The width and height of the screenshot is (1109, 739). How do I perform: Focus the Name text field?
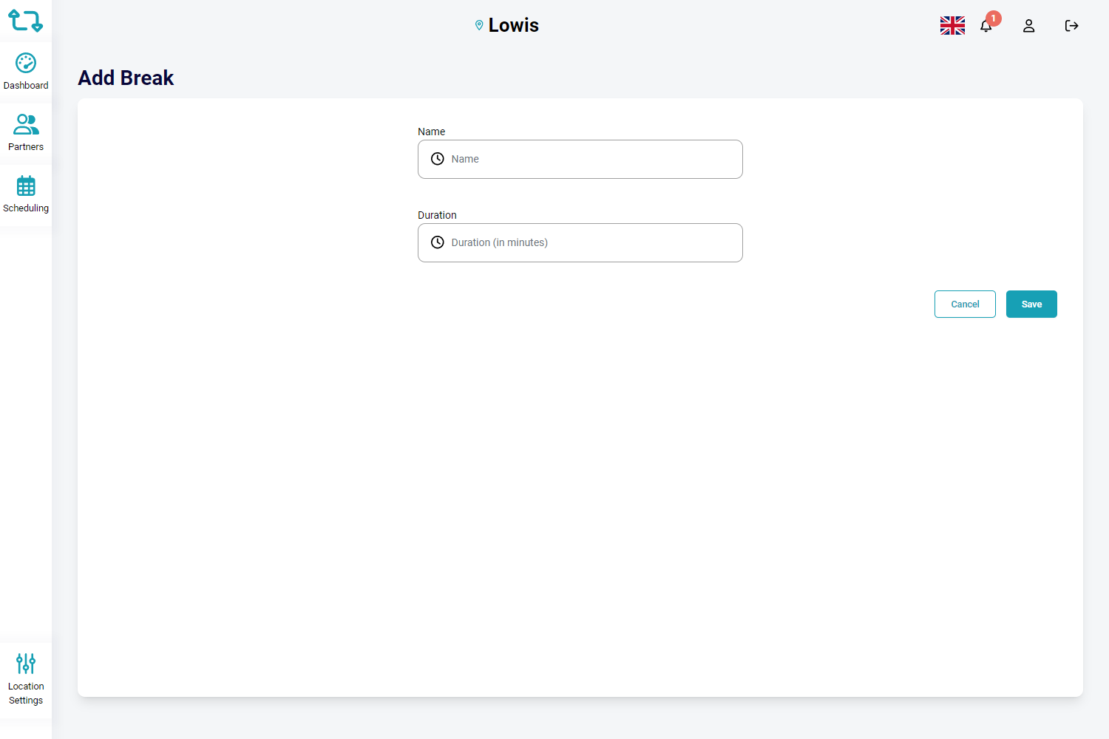[591, 160]
